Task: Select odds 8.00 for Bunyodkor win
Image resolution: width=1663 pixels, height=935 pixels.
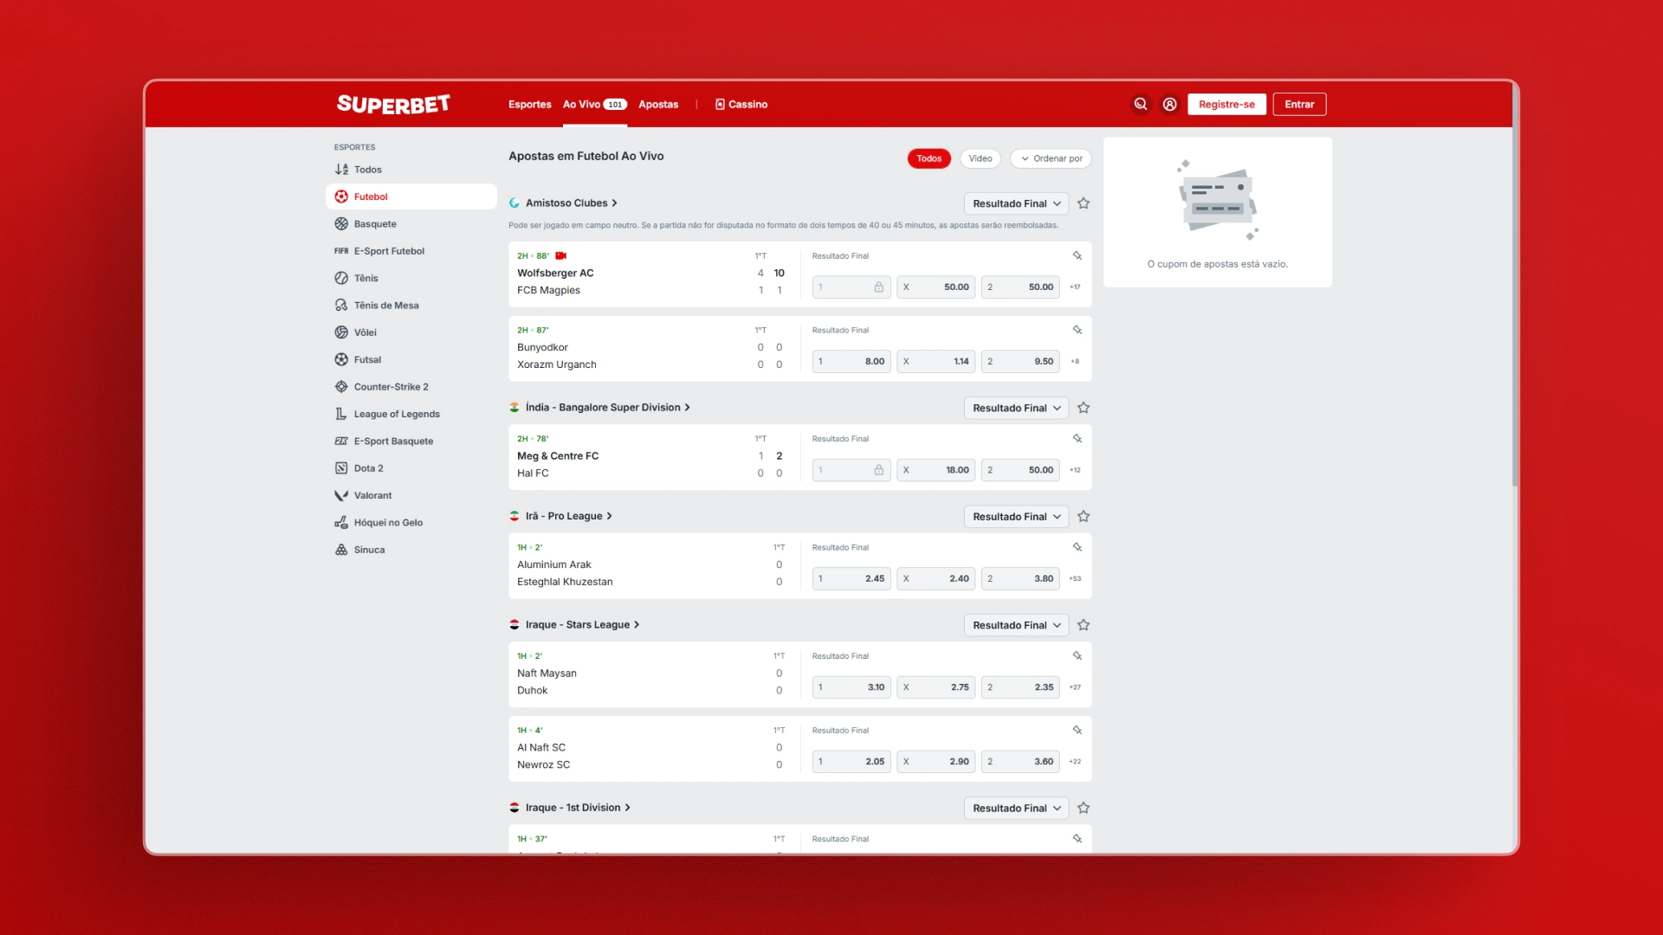Action: click(x=851, y=362)
